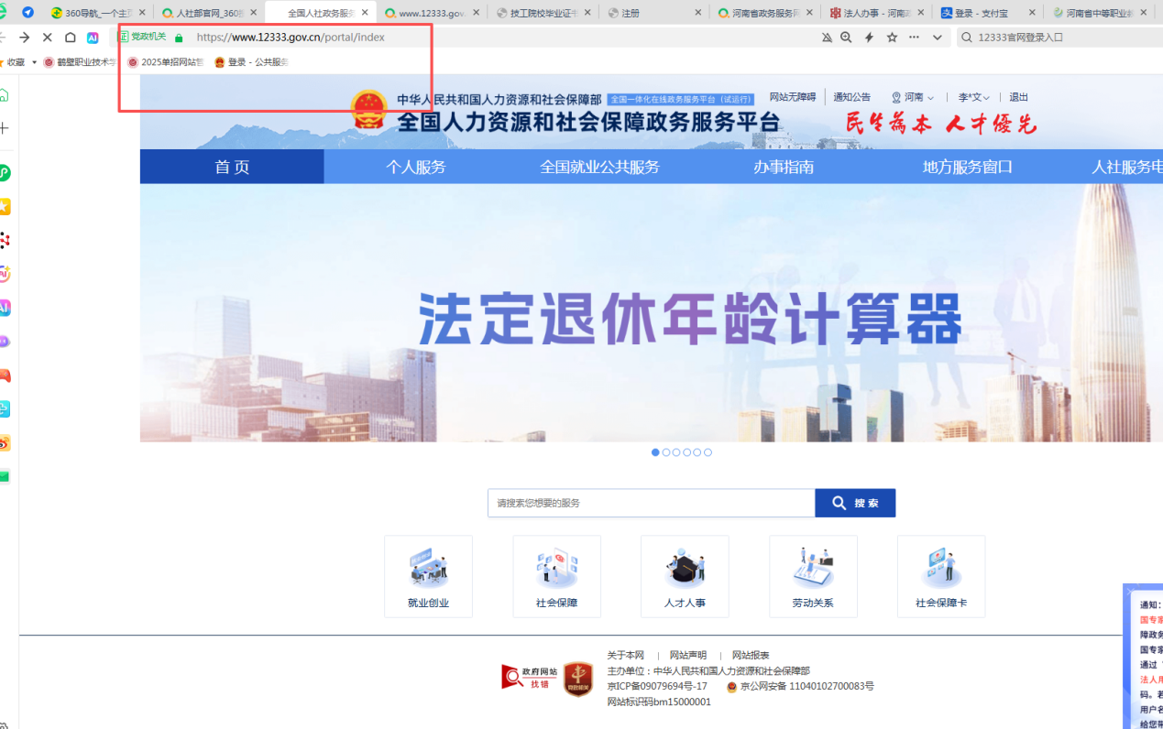Open the 网站无障碍 link
The height and width of the screenshot is (729, 1163).
tap(792, 97)
